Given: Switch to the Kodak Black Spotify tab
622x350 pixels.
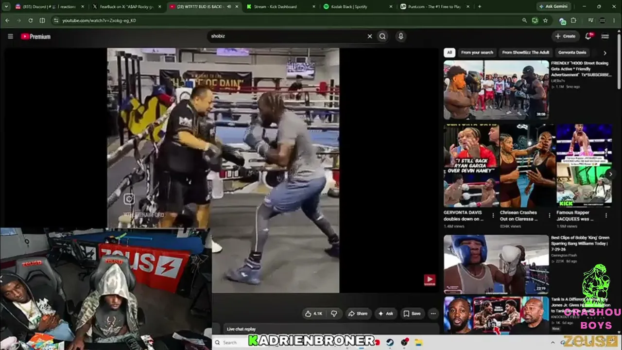Looking at the screenshot, I should point(357,6).
